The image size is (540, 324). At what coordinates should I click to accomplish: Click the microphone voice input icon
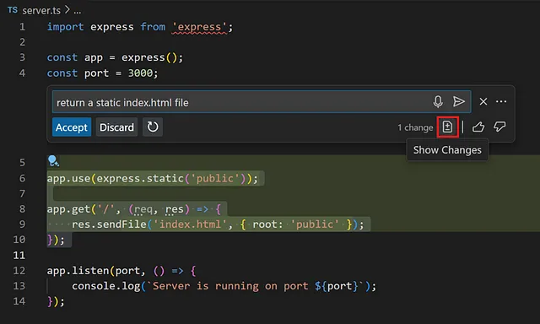click(x=438, y=101)
